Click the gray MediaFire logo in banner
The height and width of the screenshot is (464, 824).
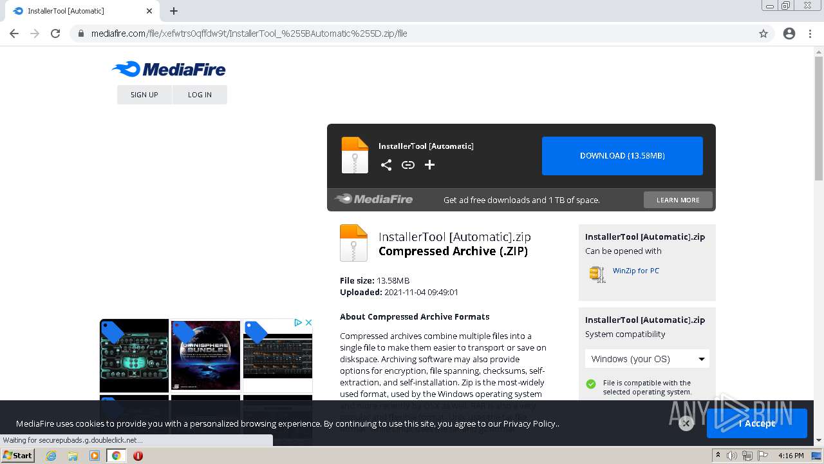coord(373,199)
